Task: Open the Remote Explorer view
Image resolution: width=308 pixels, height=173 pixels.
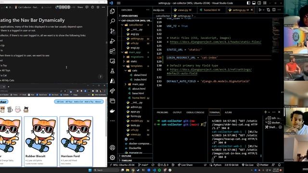Action: [112, 61]
